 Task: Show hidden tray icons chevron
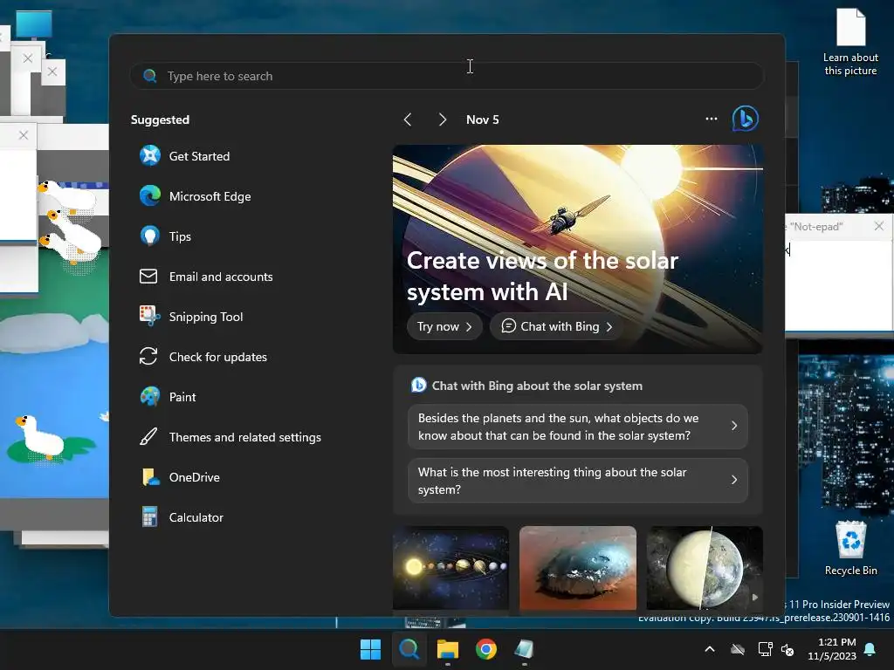pyautogui.click(x=710, y=649)
